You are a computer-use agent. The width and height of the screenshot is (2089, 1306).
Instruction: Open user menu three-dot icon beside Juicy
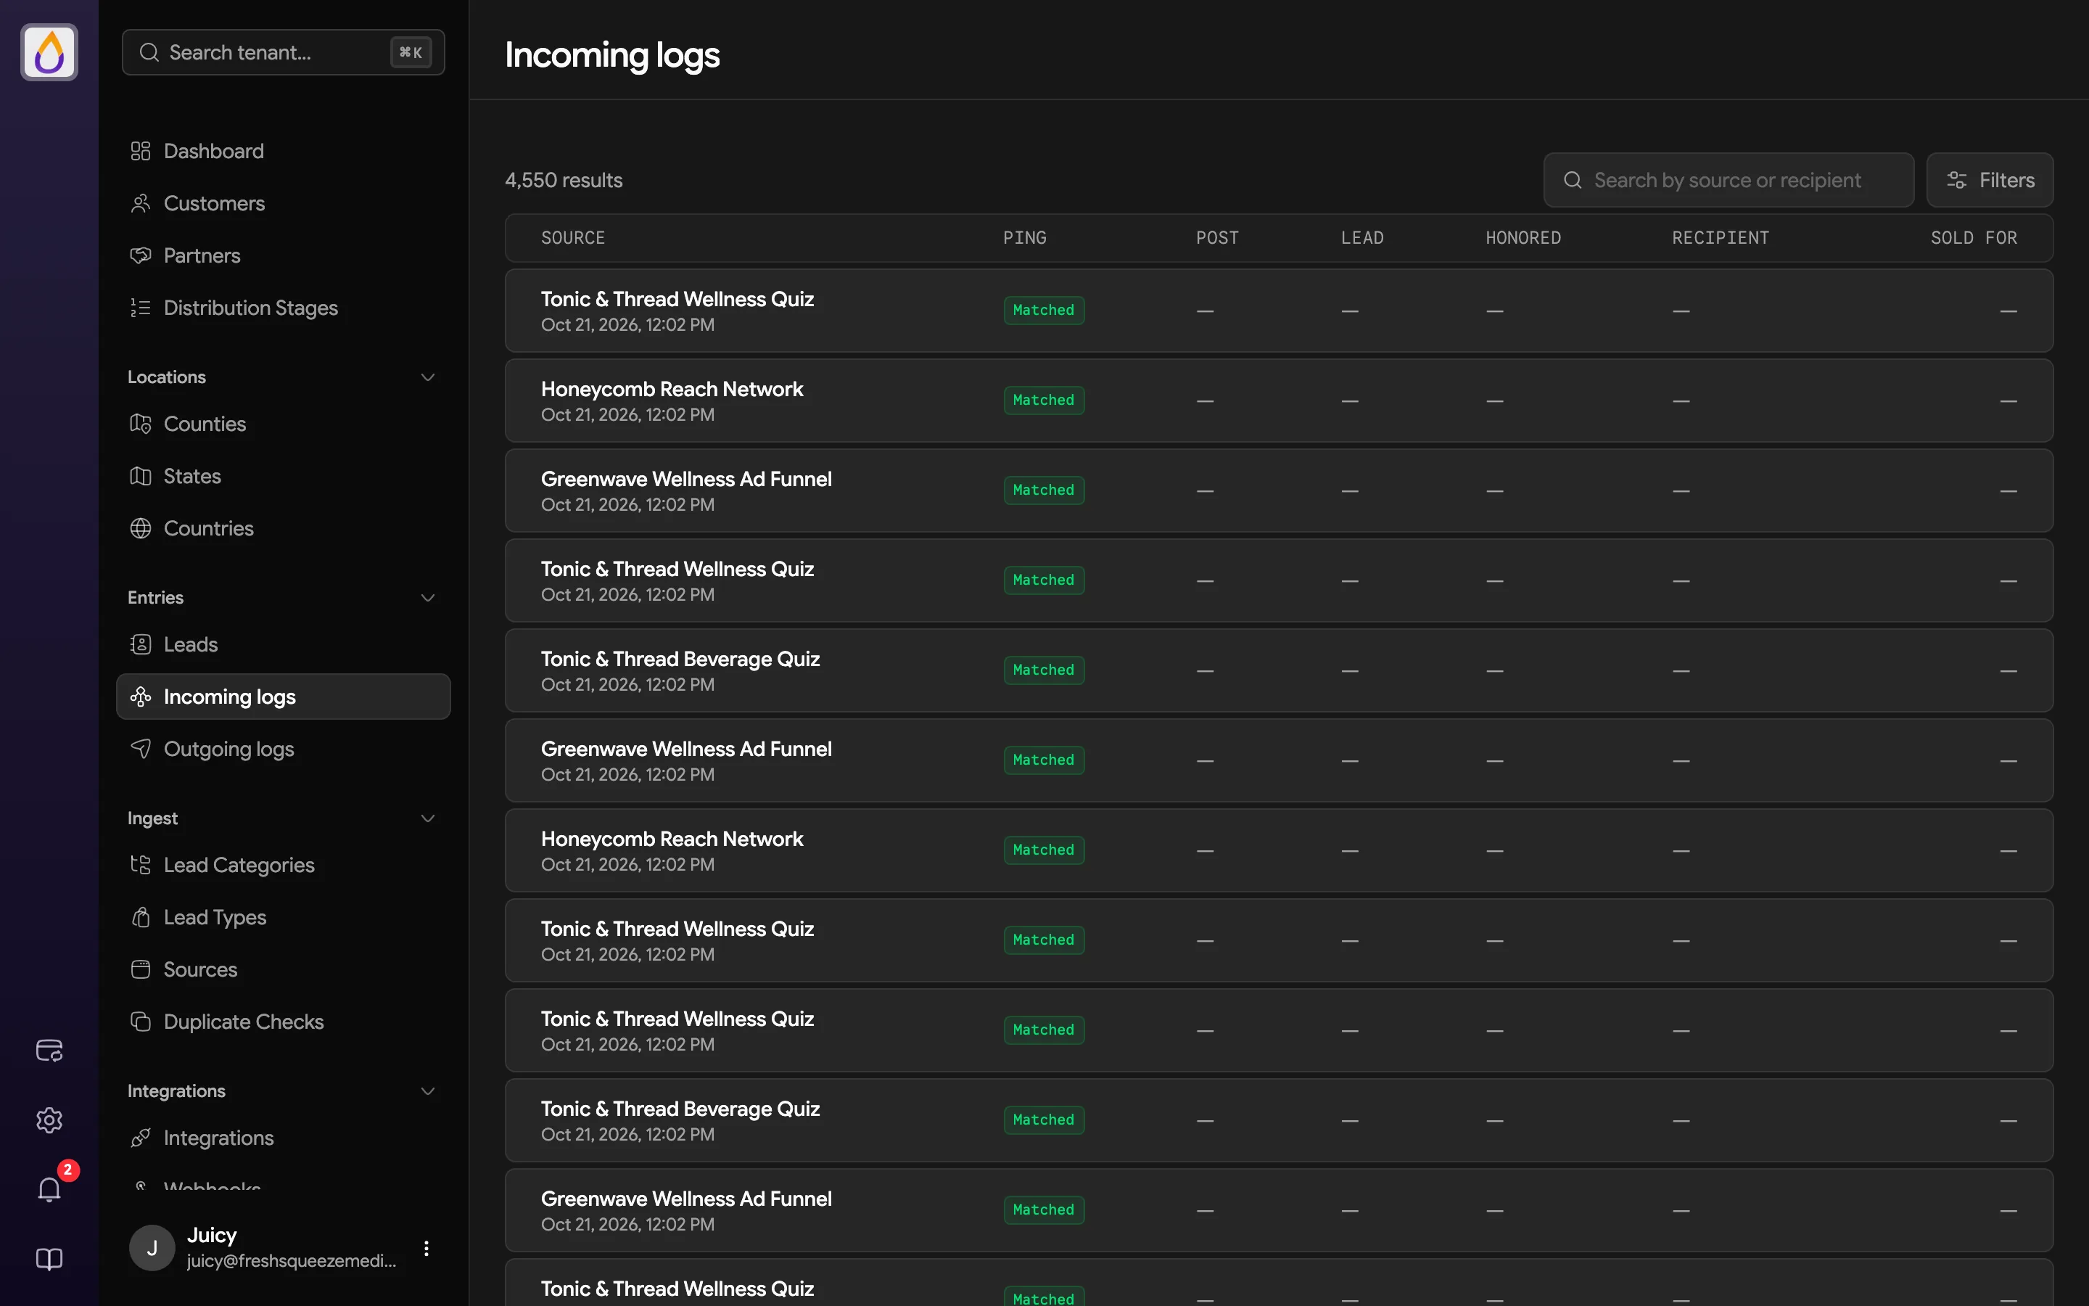427,1248
